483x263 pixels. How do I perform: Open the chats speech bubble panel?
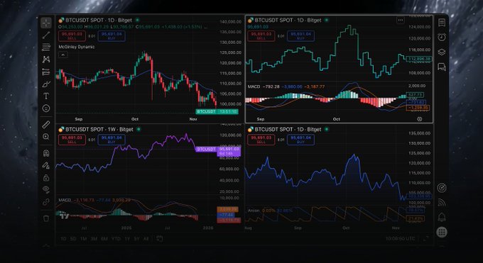click(x=442, y=67)
